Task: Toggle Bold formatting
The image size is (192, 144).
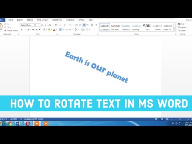Action: tap(22, 30)
